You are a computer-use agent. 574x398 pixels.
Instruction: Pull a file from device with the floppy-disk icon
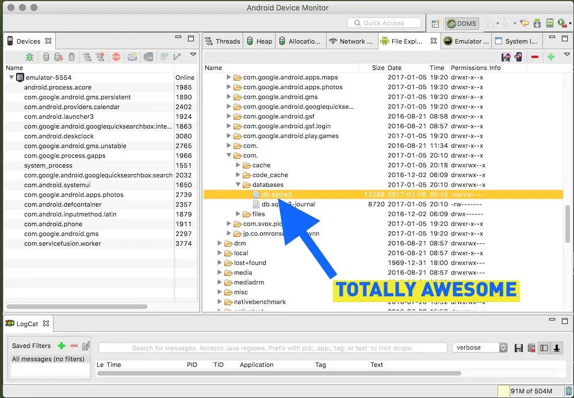[506, 57]
